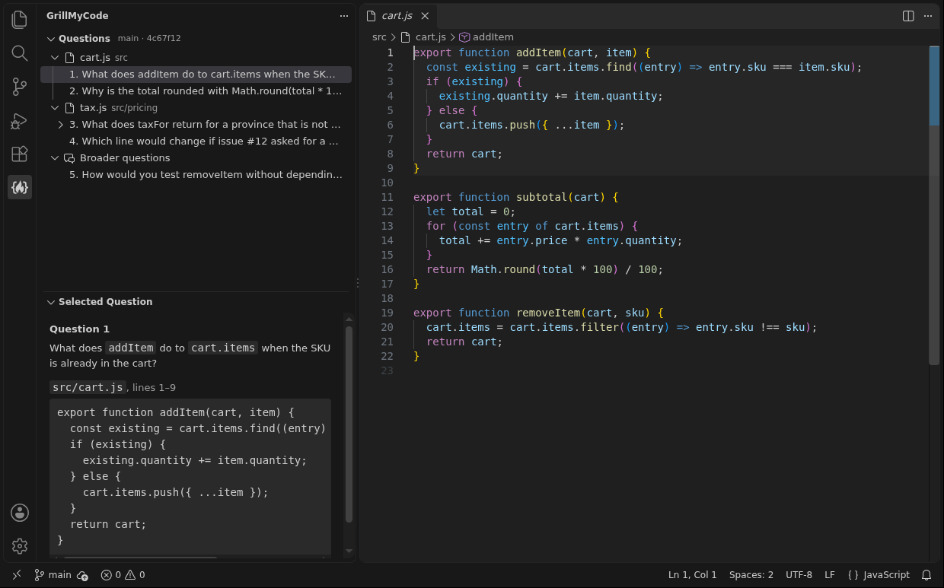Open GrillMyCode panel More Actions ellipsis
Image resolution: width=944 pixels, height=588 pixels.
click(344, 16)
